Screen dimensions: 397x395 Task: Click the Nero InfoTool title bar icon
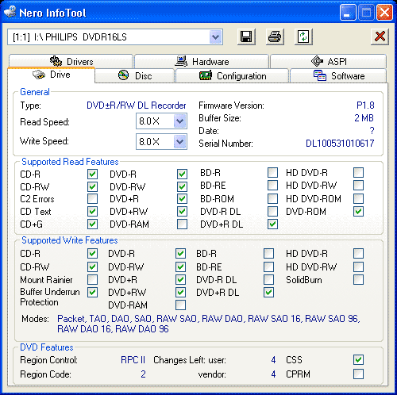10,12
